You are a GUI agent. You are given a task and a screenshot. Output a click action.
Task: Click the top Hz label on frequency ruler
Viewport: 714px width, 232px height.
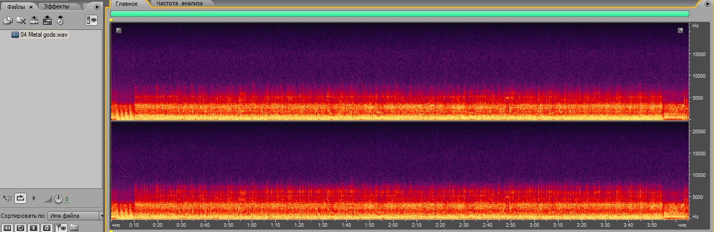pyautogui.click(x=696, y=25)
